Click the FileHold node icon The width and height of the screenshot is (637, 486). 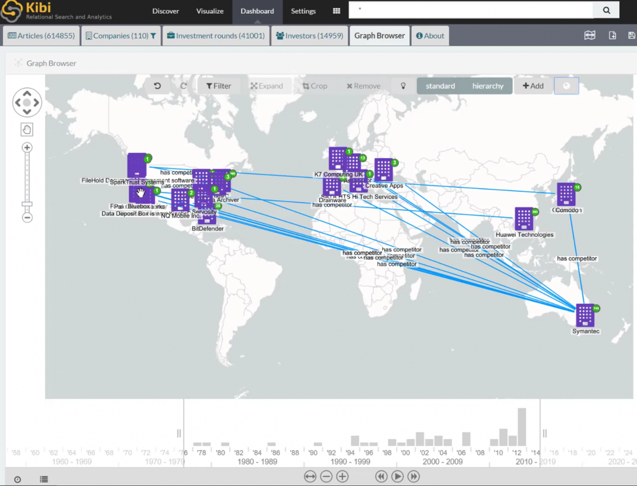137,165
